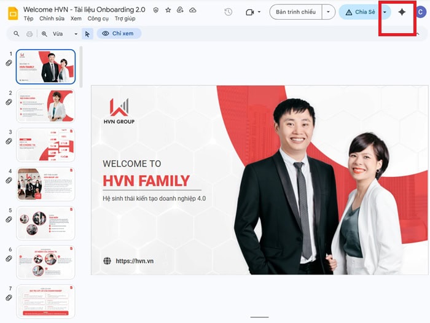
Task: Click the print icon in toolbar
Action: (x=29, y=34)
